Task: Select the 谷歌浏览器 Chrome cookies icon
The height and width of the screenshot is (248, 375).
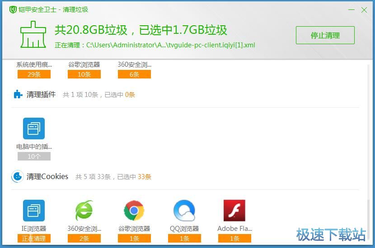Action: (134, 211)
